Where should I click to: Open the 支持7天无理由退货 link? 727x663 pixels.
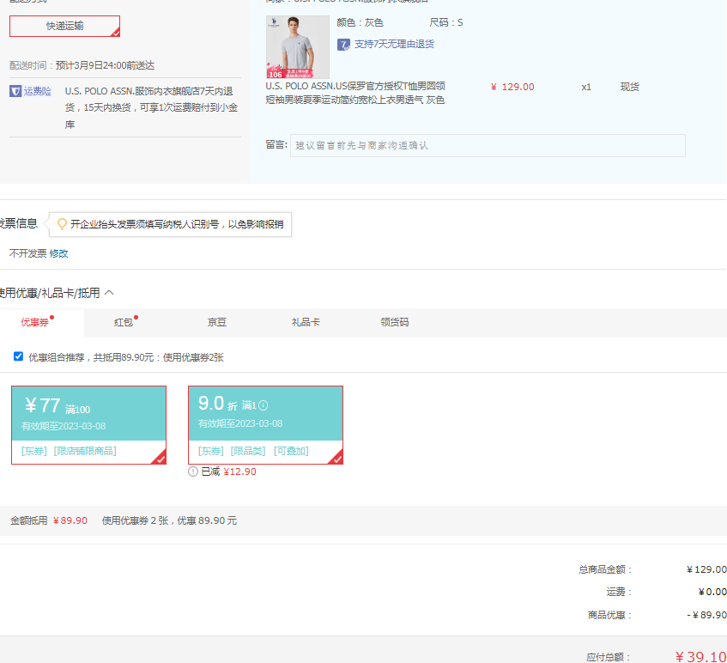(394, 44)
